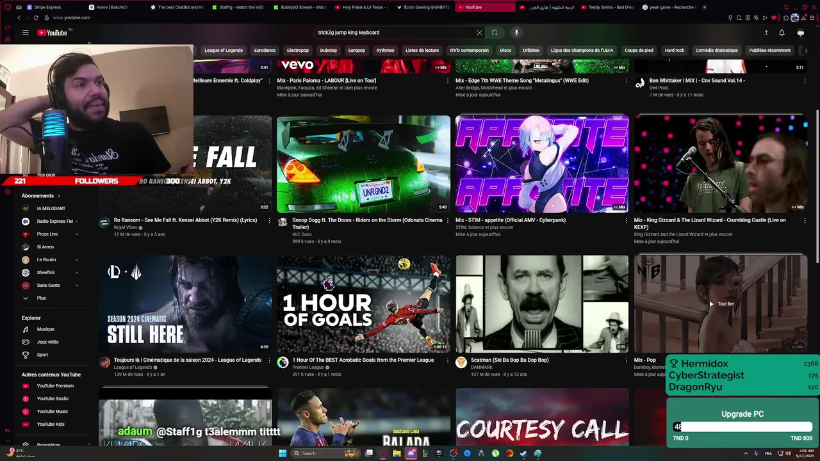Image resolution: width=820 pixels, height=461 pixels.
Task: Open the notifications bell
Action: point(782,33)
